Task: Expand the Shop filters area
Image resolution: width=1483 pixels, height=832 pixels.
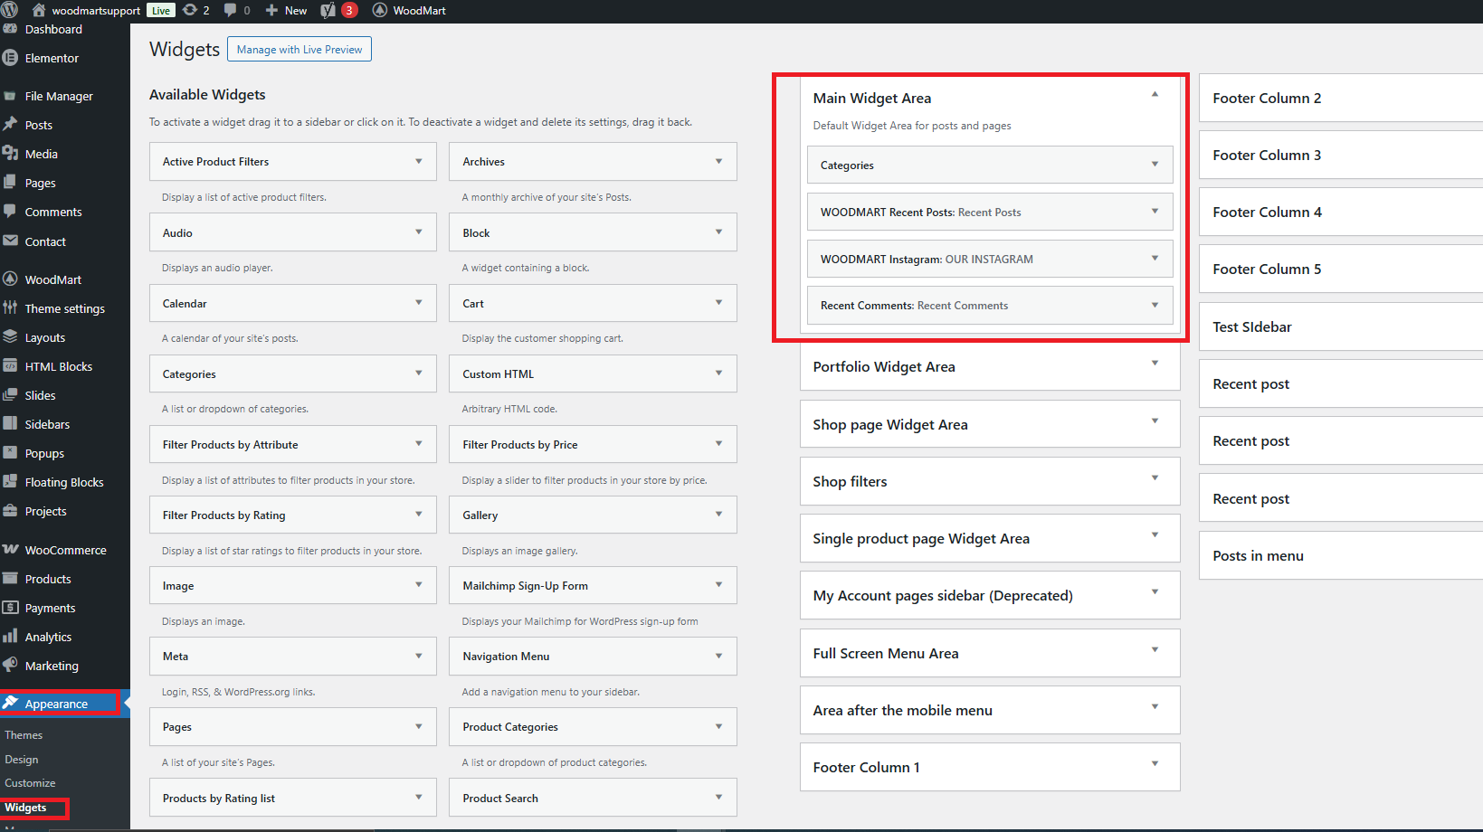Action: (x=1155, y=478)
